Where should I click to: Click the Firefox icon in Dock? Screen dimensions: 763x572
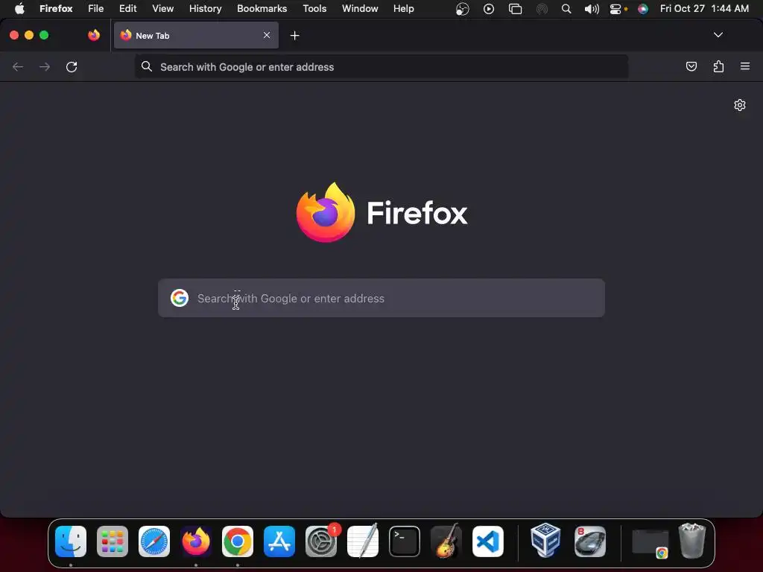196,541
